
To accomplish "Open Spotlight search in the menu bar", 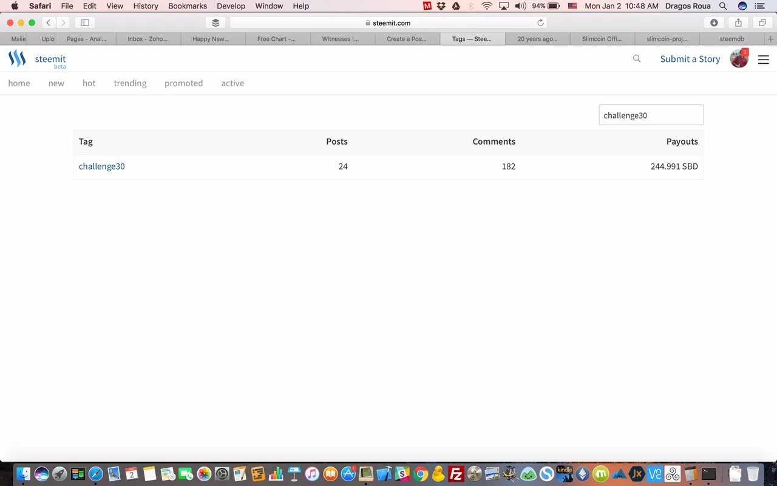I will pos(722,6).
